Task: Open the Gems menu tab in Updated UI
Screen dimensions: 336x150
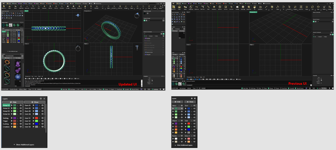Action: pos(30,4)
